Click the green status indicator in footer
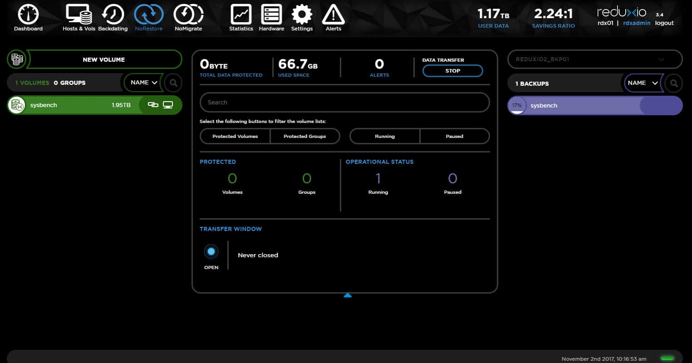 click(x=667, y=358)
